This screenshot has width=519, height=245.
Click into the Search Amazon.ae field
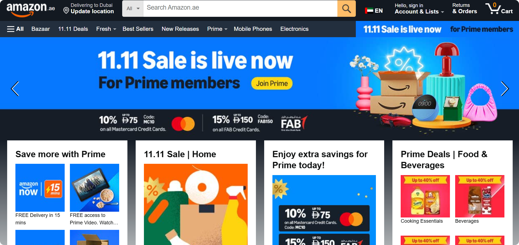point(240,9)
